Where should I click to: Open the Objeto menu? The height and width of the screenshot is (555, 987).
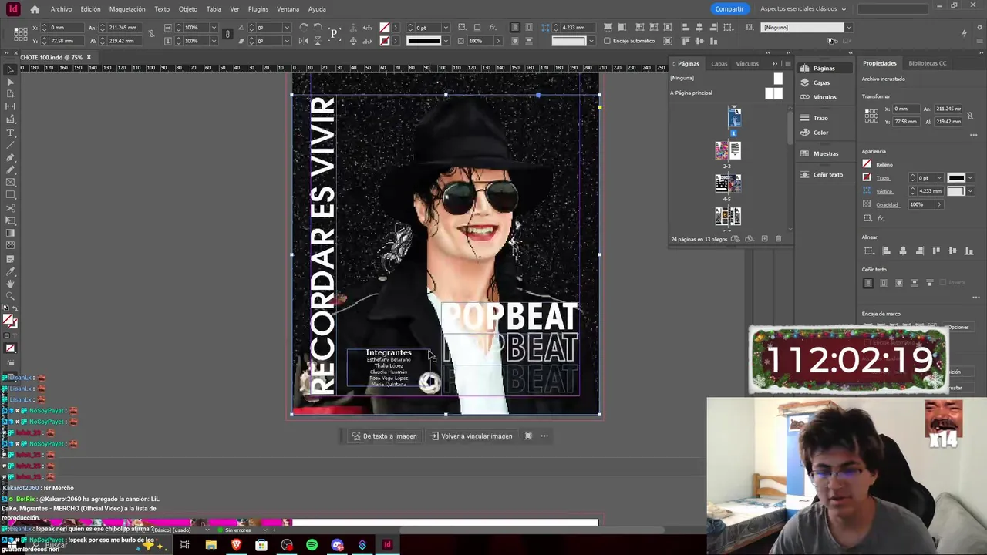pyautogui.click(x=188, y=9)
